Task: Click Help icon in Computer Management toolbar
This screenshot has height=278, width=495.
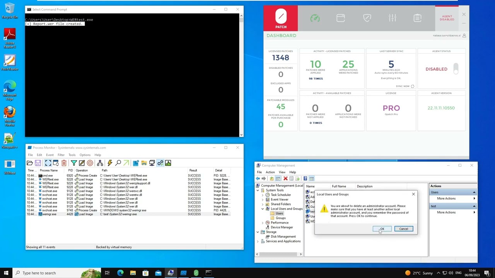Action: [x=305, y=178]
